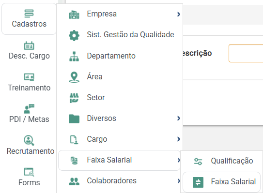Viewport: 263px width, 193px height.
Task: Click the Qualificação sliders icon in the submenu
Action: [x=198, y=162]
